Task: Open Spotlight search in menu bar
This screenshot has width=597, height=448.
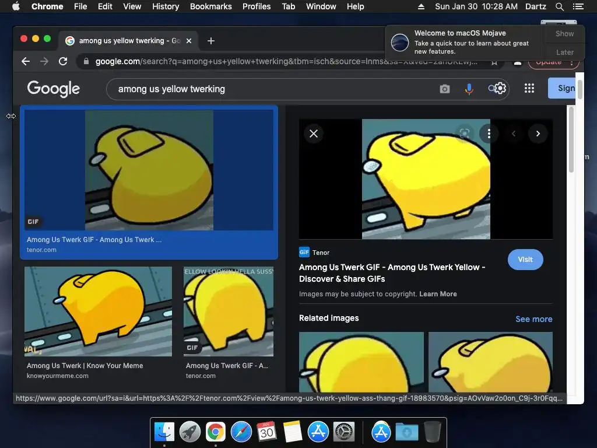Action: coord(559,6)
